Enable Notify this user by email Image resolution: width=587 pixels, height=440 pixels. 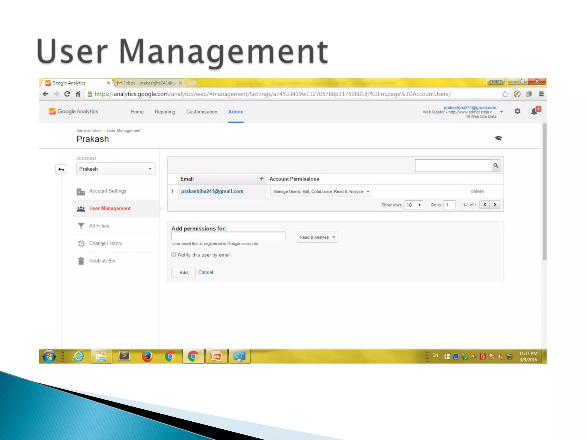174,254
